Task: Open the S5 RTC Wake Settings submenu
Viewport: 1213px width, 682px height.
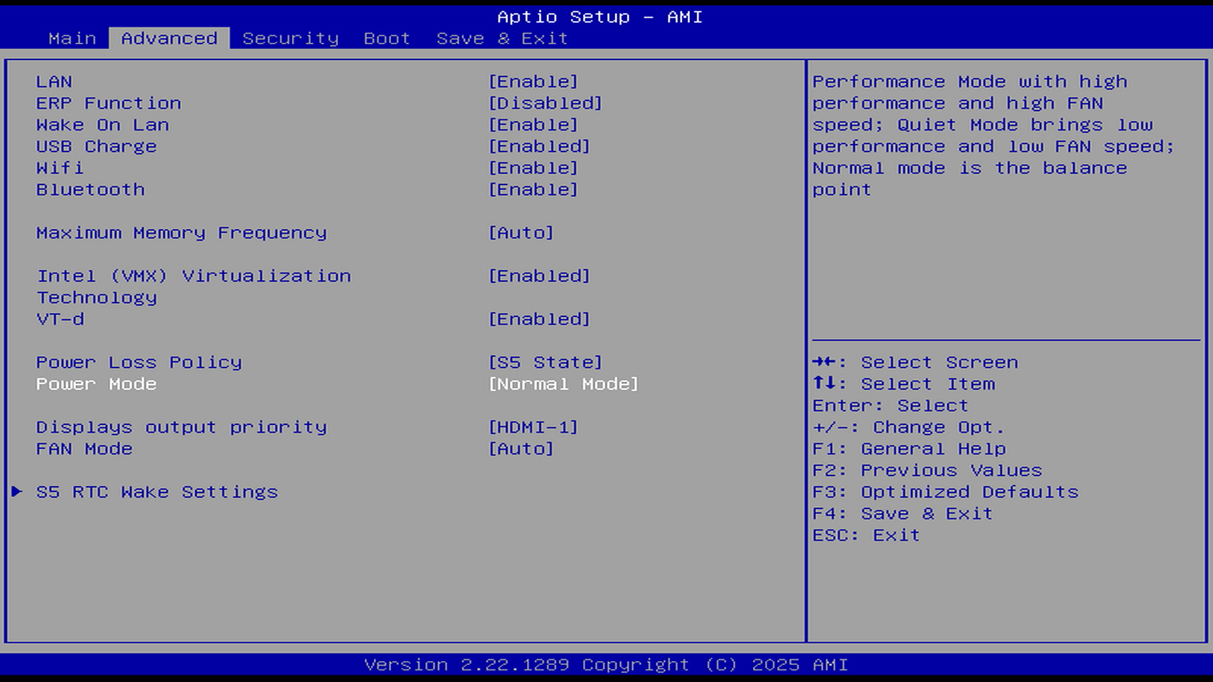Action: tap(157, 492)
